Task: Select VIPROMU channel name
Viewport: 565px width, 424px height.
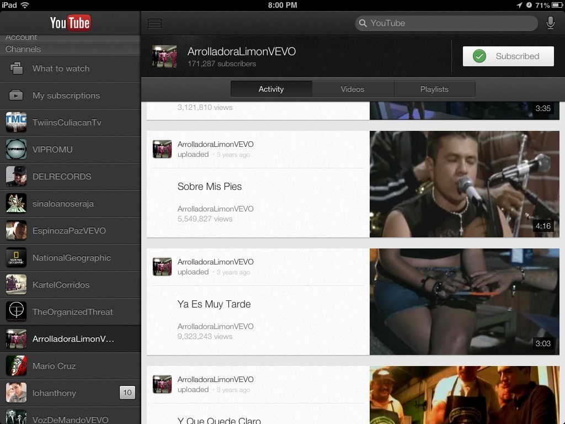Action: (52, 149)
